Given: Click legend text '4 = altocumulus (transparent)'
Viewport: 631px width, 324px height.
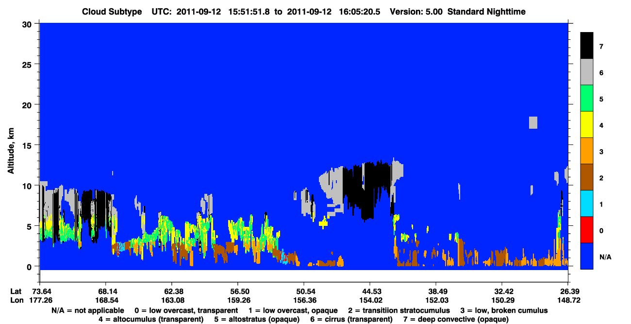Looking at the screenshot, I should click(151, 320).
